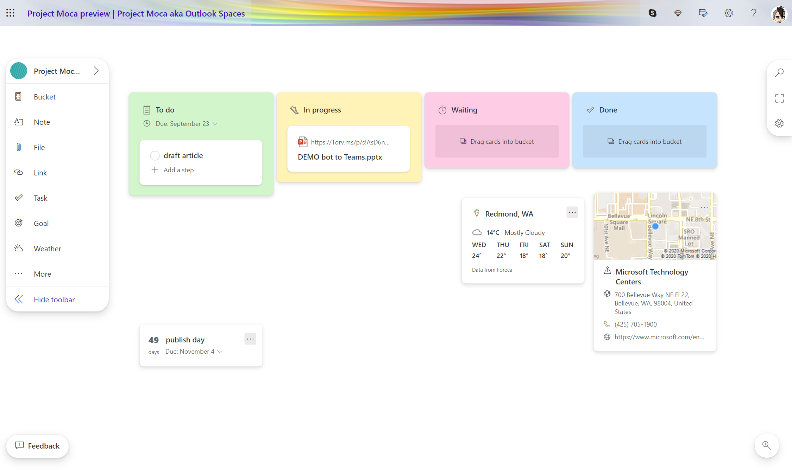The width and height of the screenshot is (792, 470).
Task: Click the Project Moca preview title link
Action: pyautogui.click(x=136, y=13)
